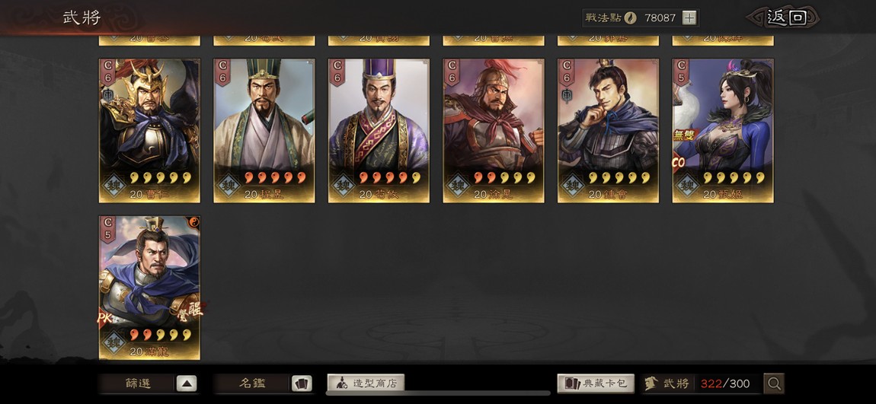Select the 程昱 general card
This screenshot has height=404, width=876.
pos(264,131)
